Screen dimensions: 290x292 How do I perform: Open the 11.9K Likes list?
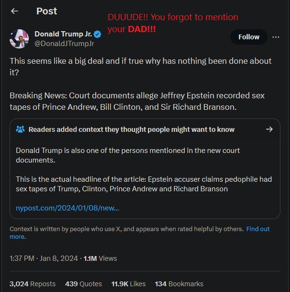point(128,284)
